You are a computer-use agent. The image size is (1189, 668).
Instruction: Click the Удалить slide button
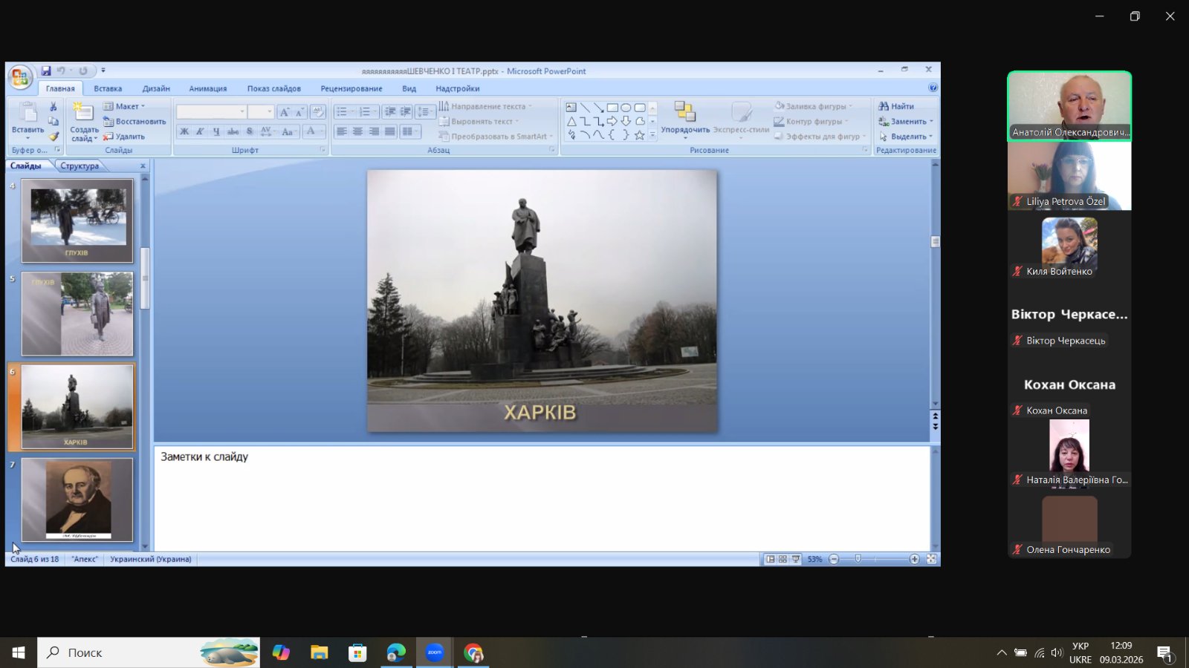point(125,137)
